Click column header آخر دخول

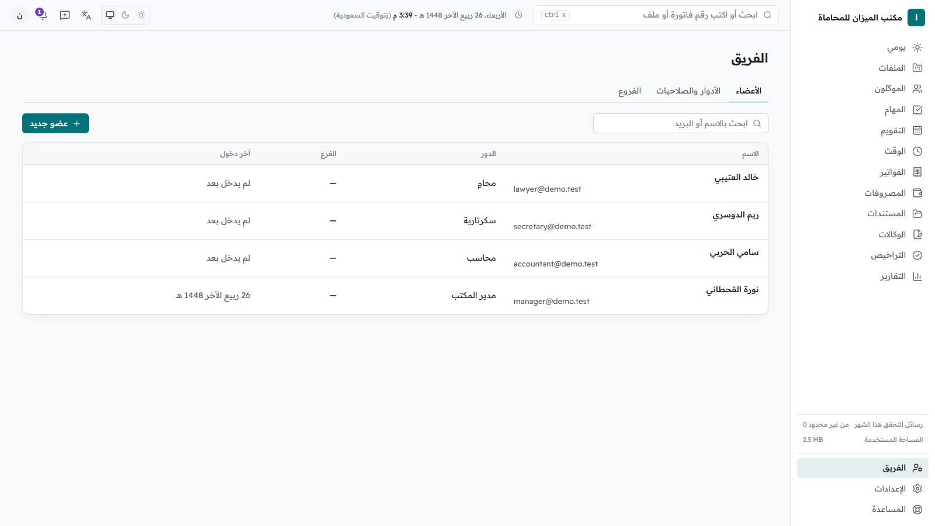(x=235, y=154)
